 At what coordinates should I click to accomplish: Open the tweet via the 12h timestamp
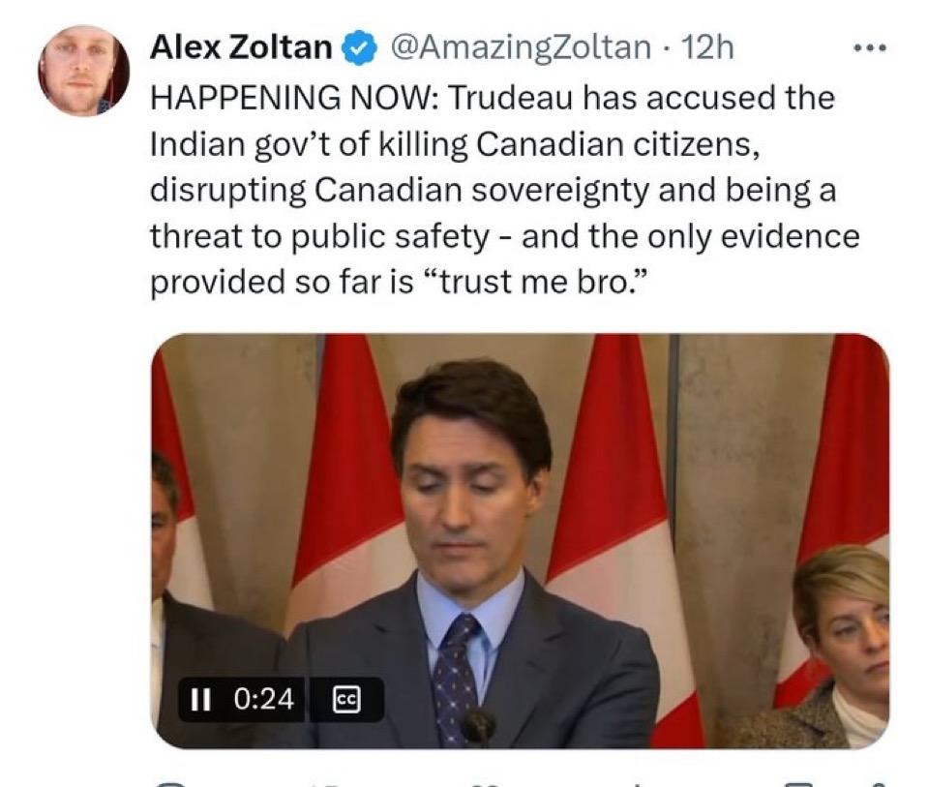click(707, 47)
